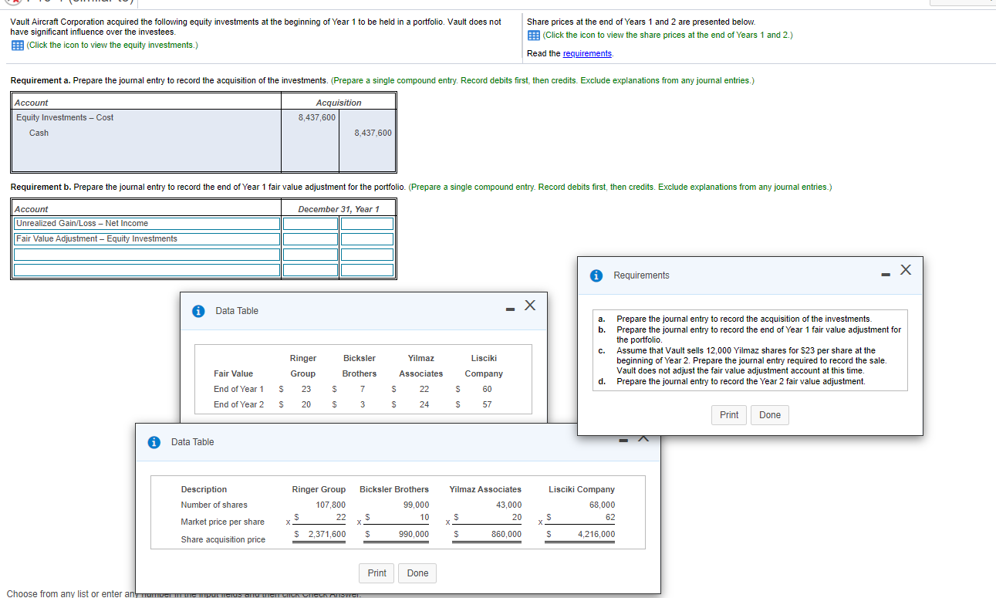Click info icon of the shares acquisition Data Table
Screen dimensions: 996x598
[x=154, y=442]
